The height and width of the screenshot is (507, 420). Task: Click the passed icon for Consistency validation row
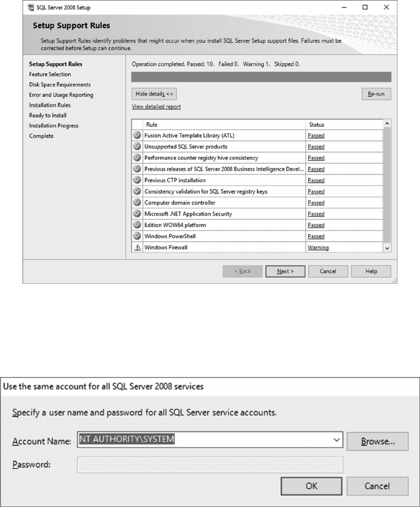[137, 191]
